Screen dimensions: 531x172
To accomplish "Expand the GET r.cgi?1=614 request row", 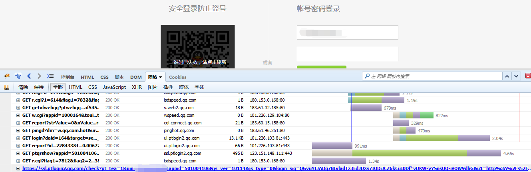I will pos(18,100).
